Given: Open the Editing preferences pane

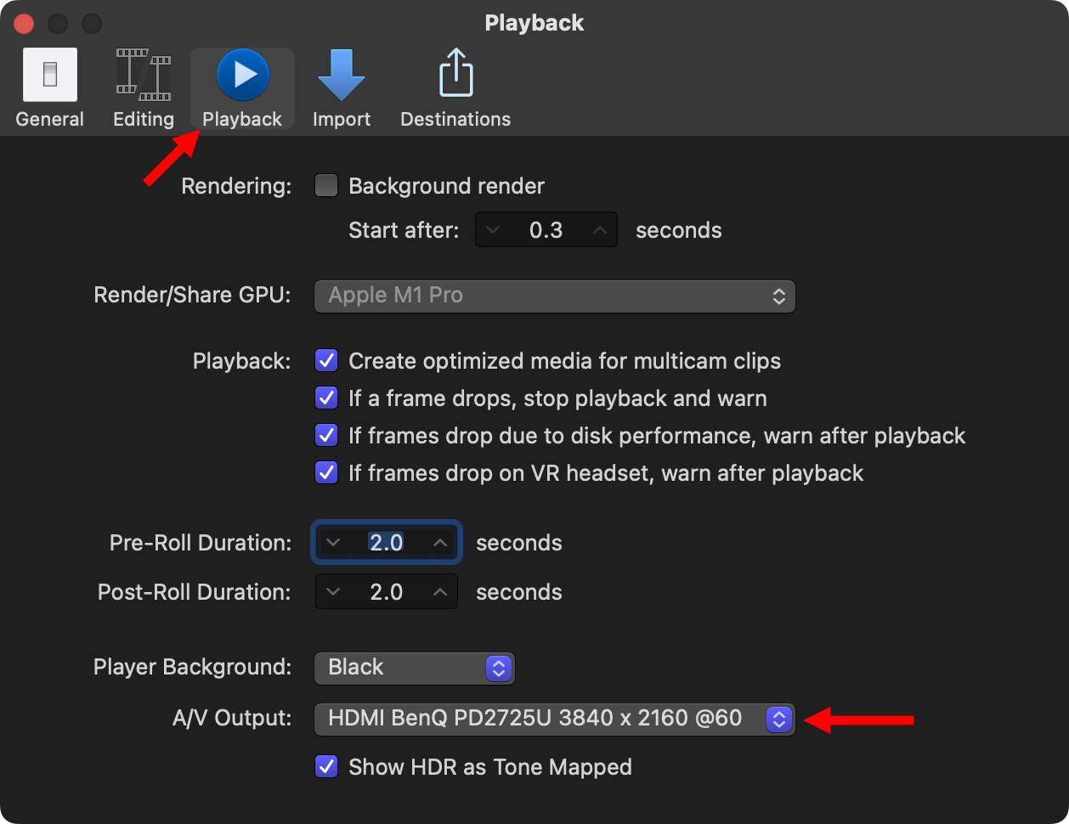Looking at the screenshot, I should tap(144, 88).
